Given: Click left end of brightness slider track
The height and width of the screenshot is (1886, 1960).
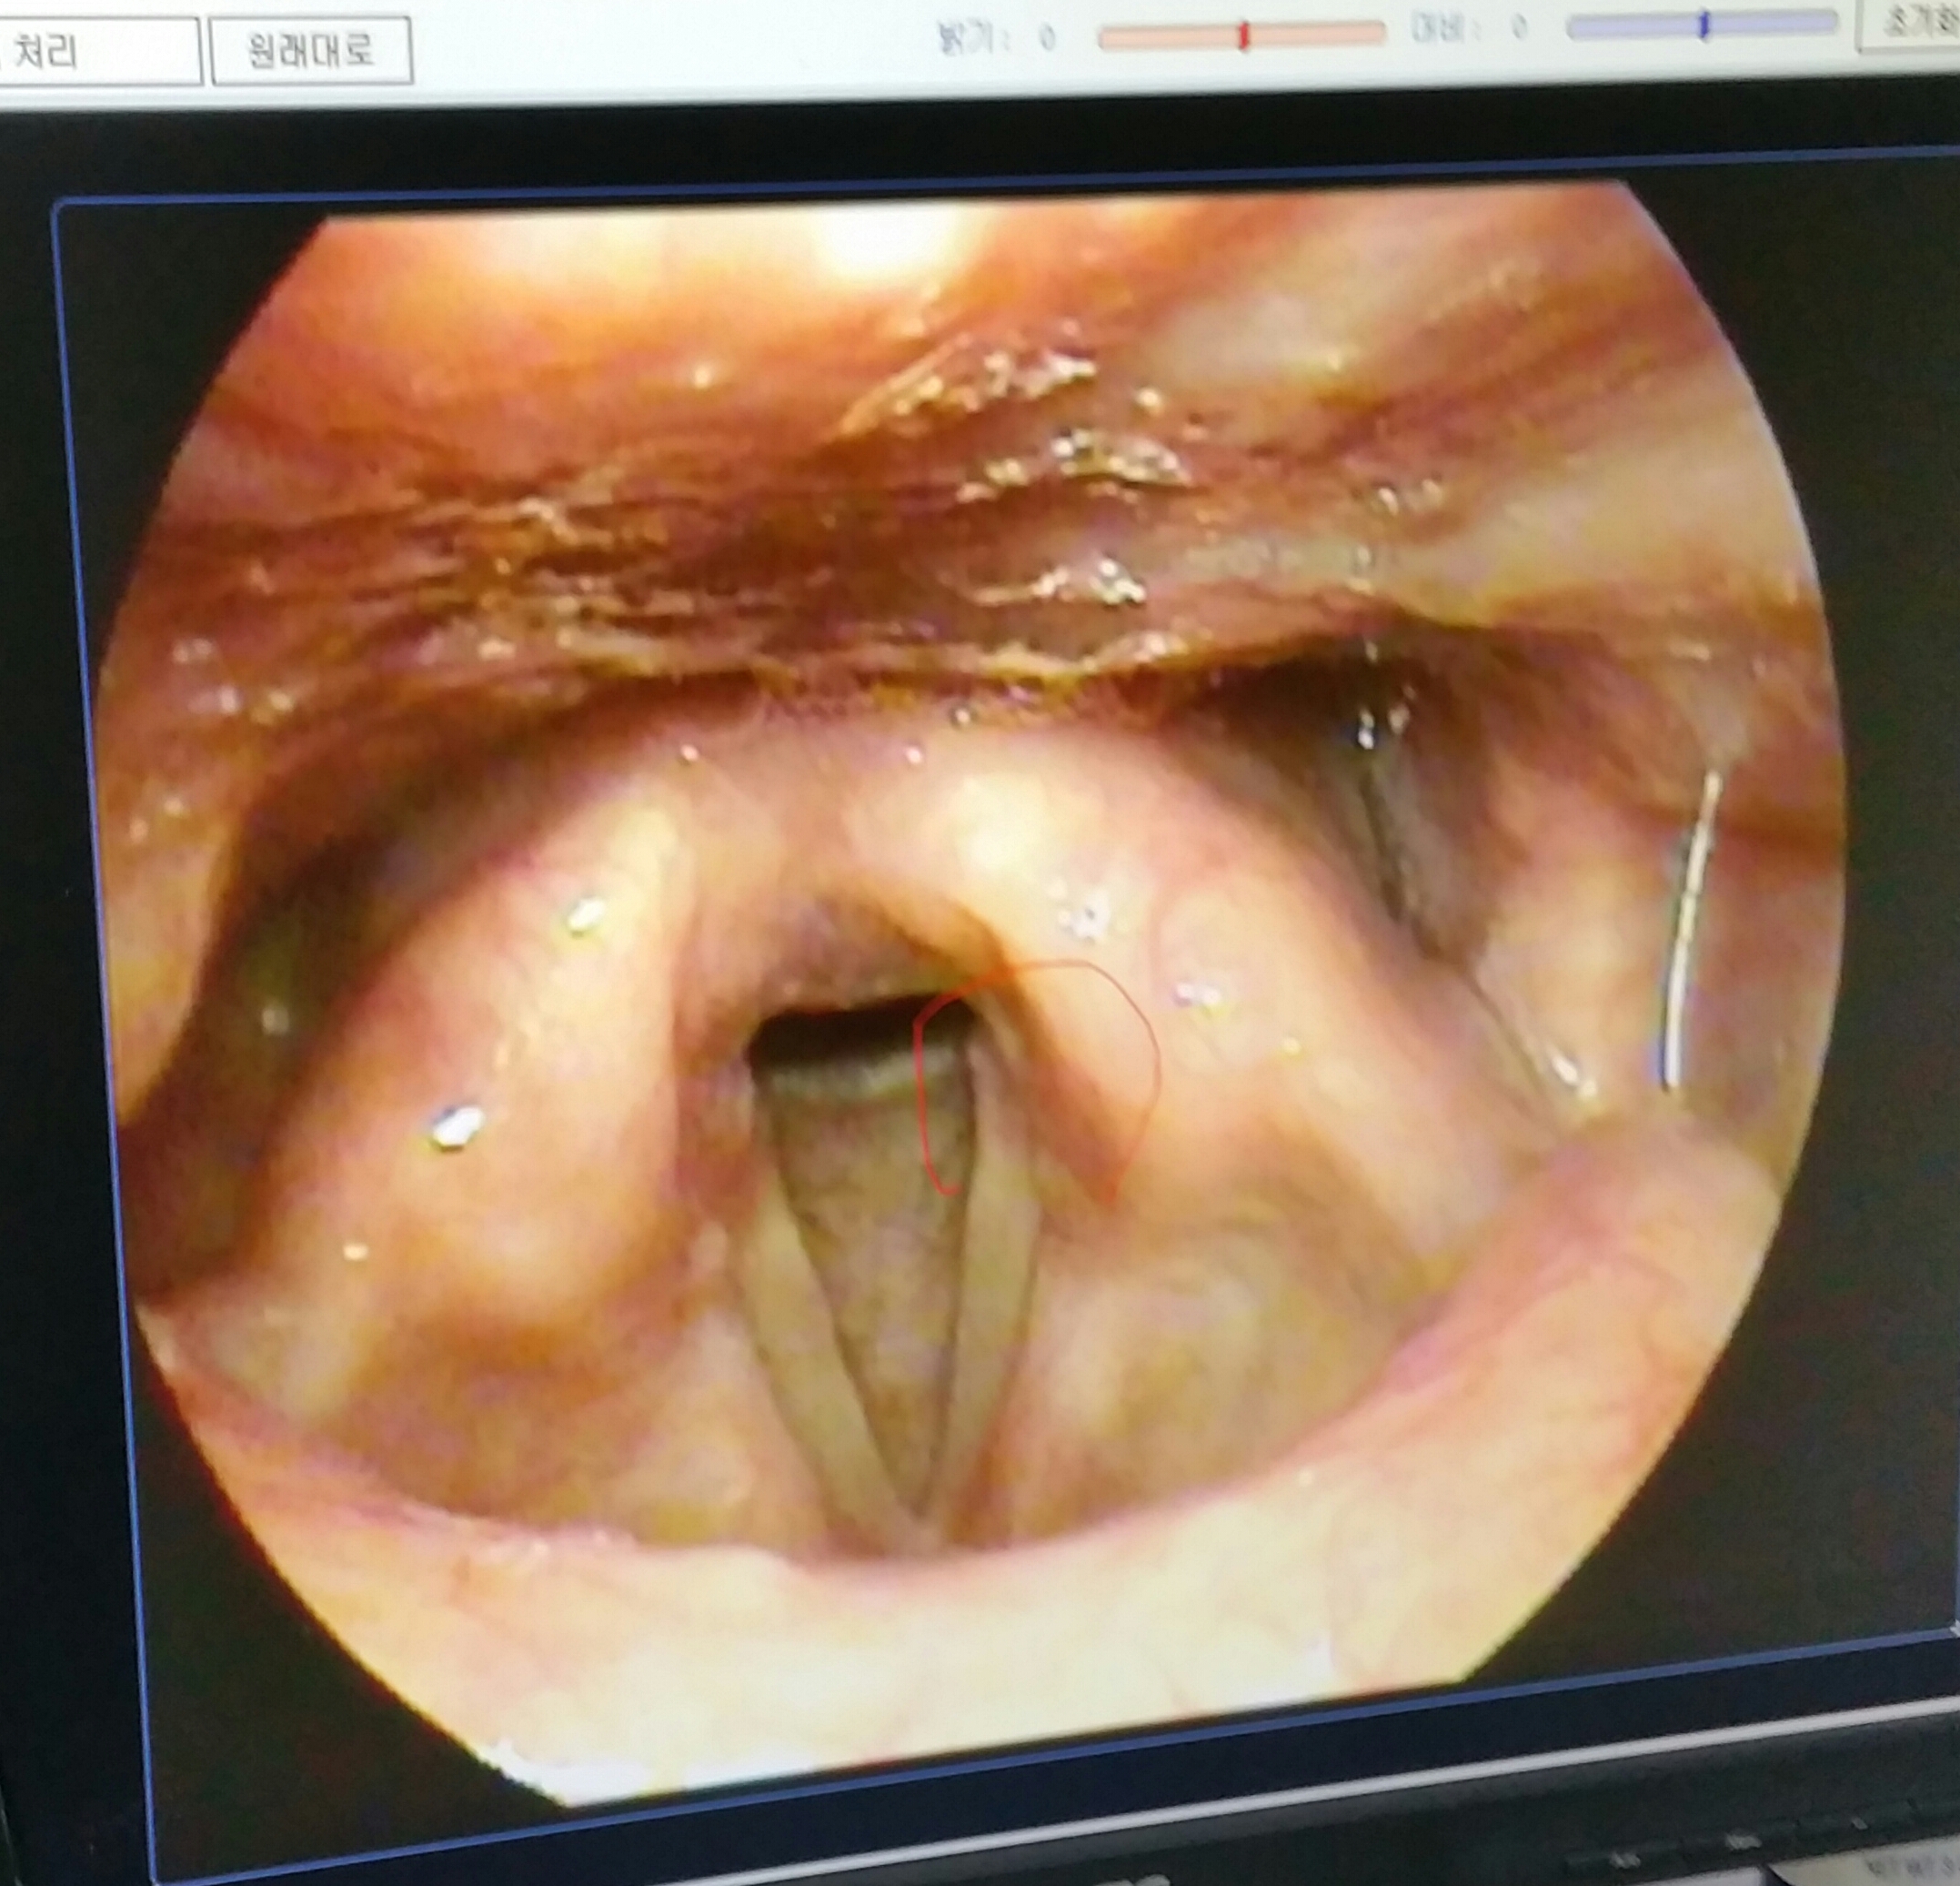Looking at the screenshot, I should [x=1106, y=38].
